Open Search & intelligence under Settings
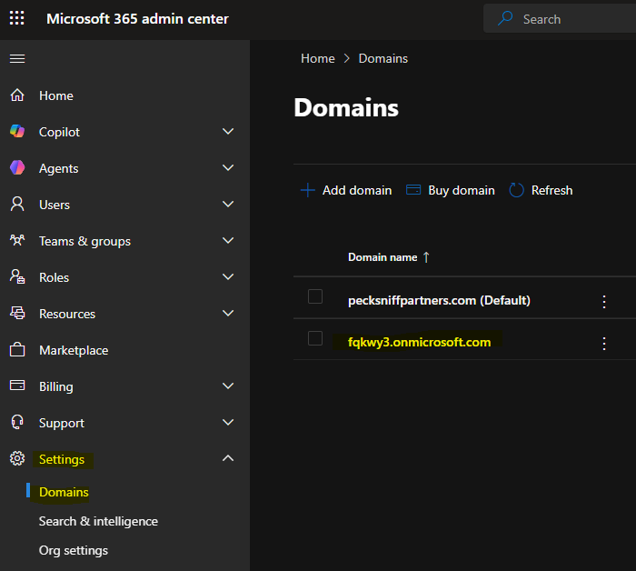Image resolution: width=636 pixels, height=571 pixels. click(98, 521)
